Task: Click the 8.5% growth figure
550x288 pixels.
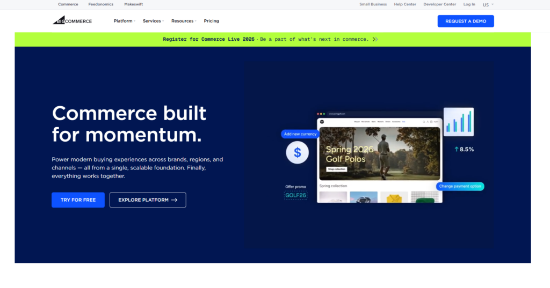Action: point(467,149)
